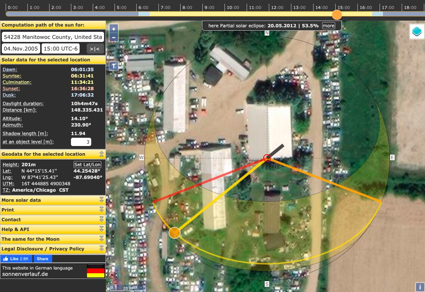Expand the Help & API section
The height and width of the screenshot is (292, 425).
pyautogui.click(x=53, y=229)
